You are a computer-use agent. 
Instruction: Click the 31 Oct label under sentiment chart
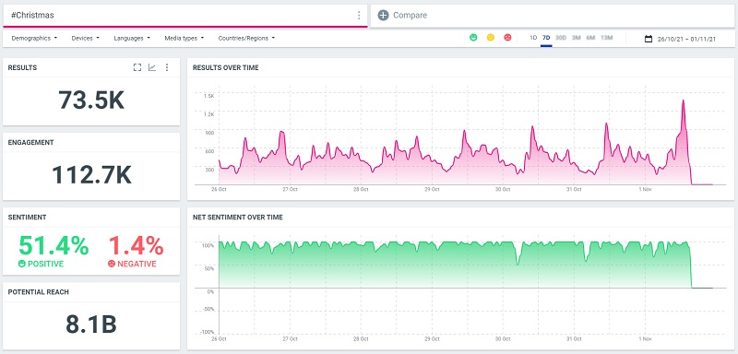(574, 338)
